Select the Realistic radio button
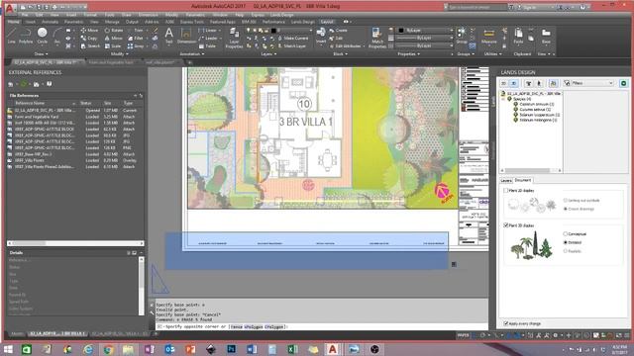The image size is (634, 356). coord(566,251)
